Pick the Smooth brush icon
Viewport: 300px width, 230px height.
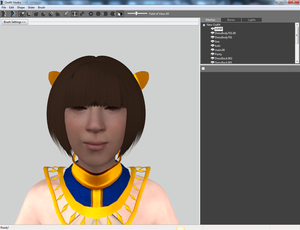click(x=58, y=14)
